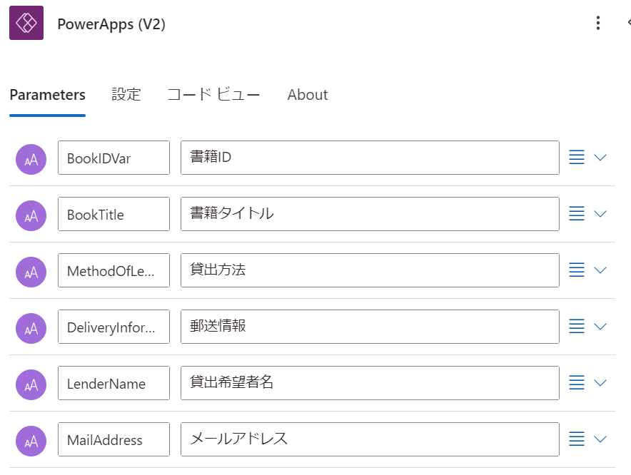Click the text type icon for LenderName
The width and height of the screenshot is (631, 475).
pos(31,384)
